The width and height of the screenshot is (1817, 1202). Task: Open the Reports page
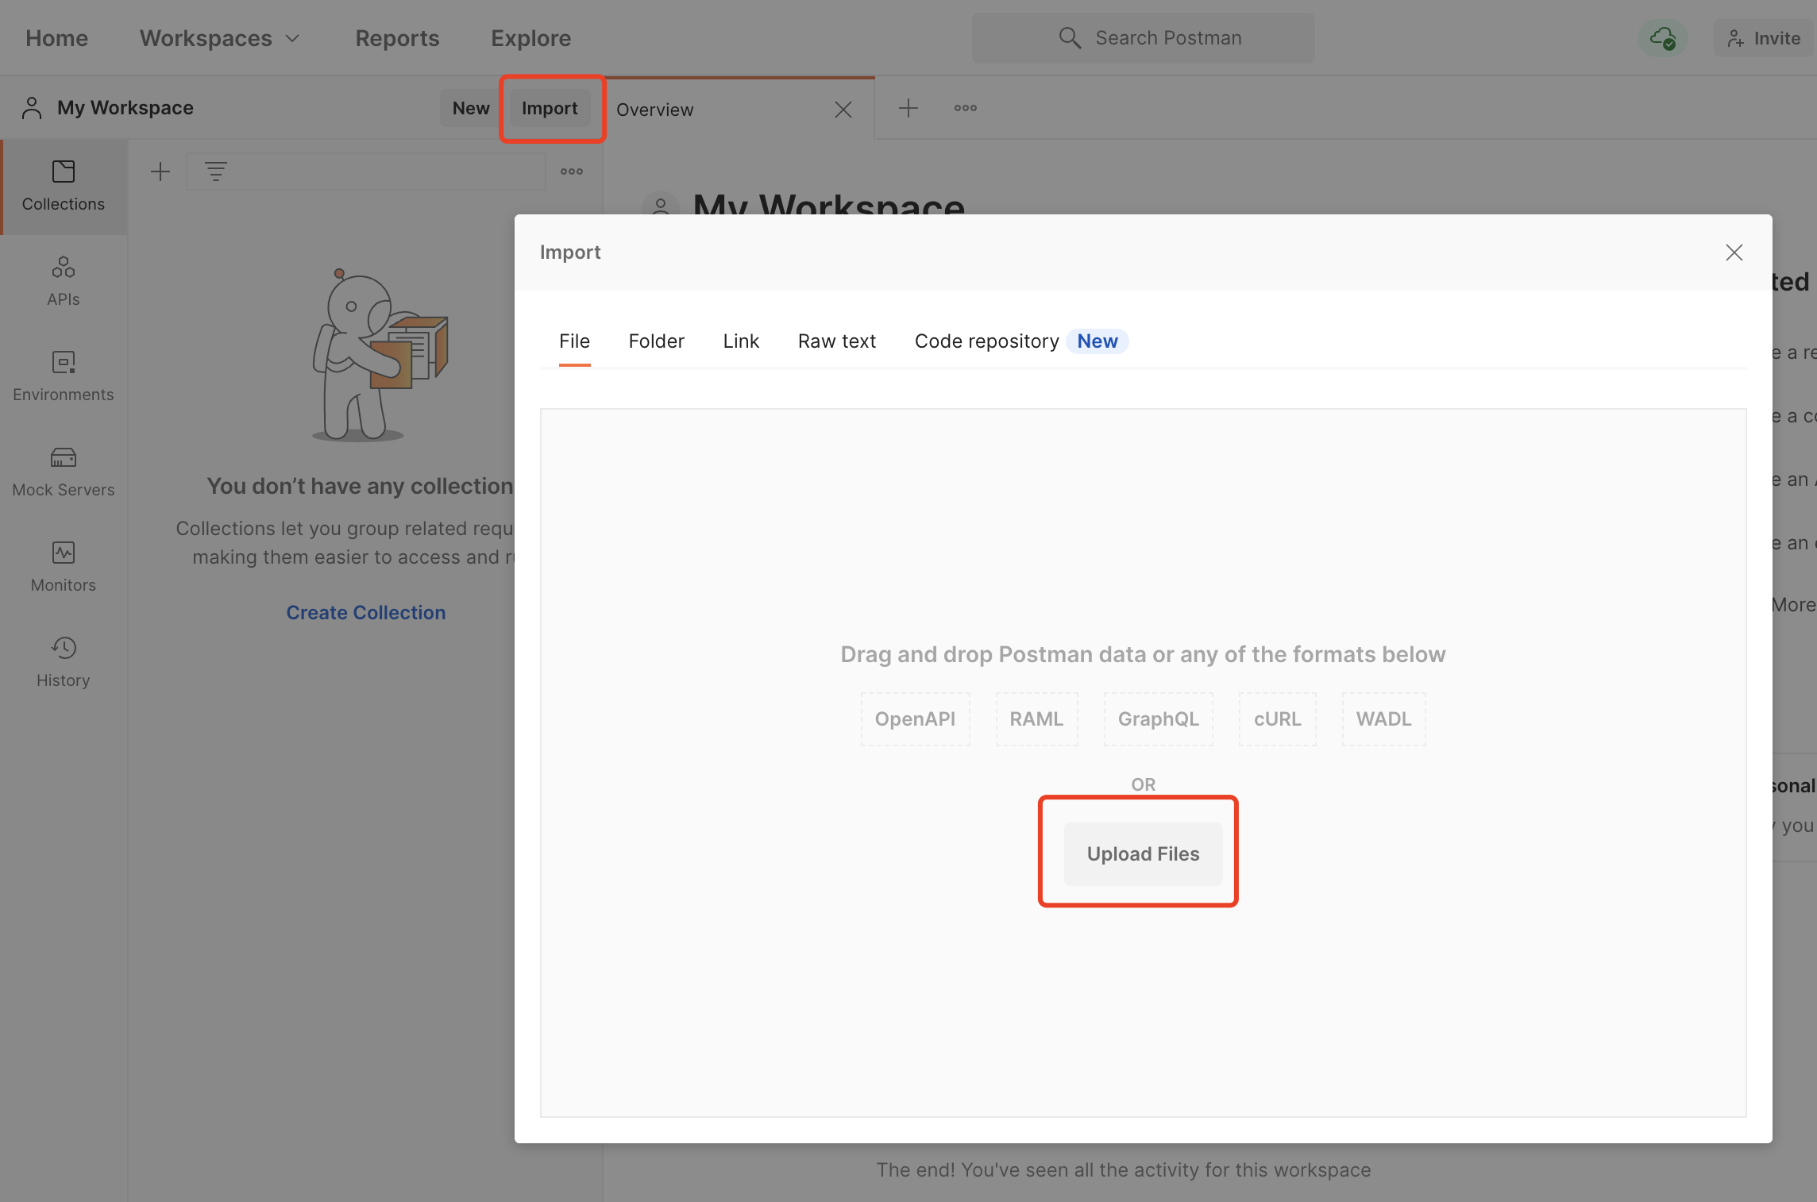(397, 38)
